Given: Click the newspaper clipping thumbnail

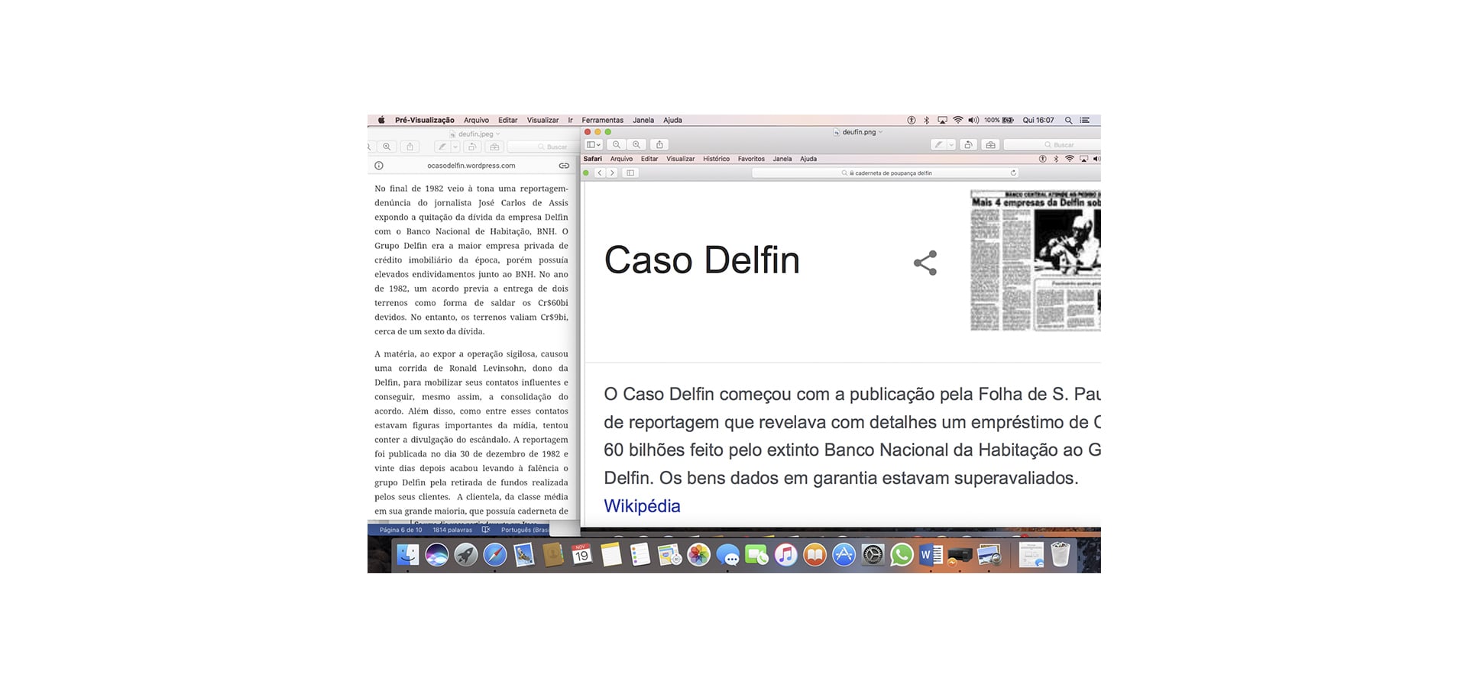Looking at the screenshot, I should pos(1035,261).
